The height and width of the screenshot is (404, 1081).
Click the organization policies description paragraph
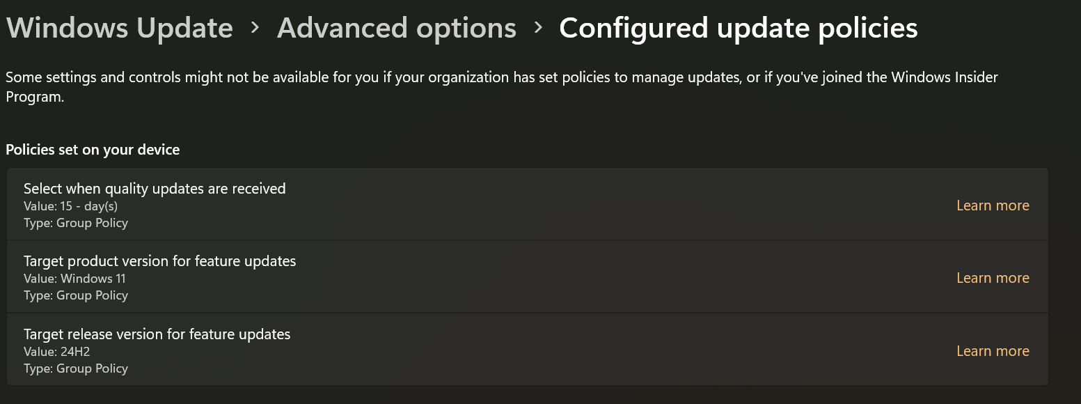[x=418, y=77]
